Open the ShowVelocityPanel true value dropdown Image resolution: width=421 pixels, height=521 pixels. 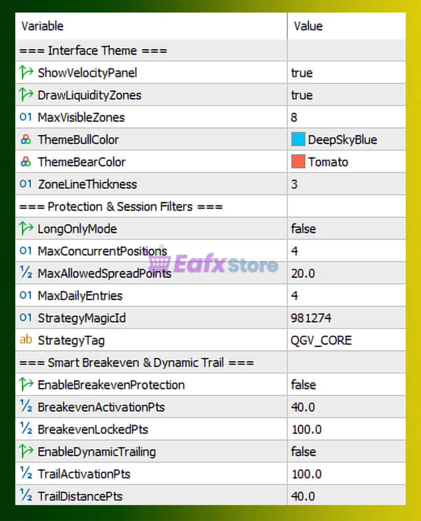(302, 73)
